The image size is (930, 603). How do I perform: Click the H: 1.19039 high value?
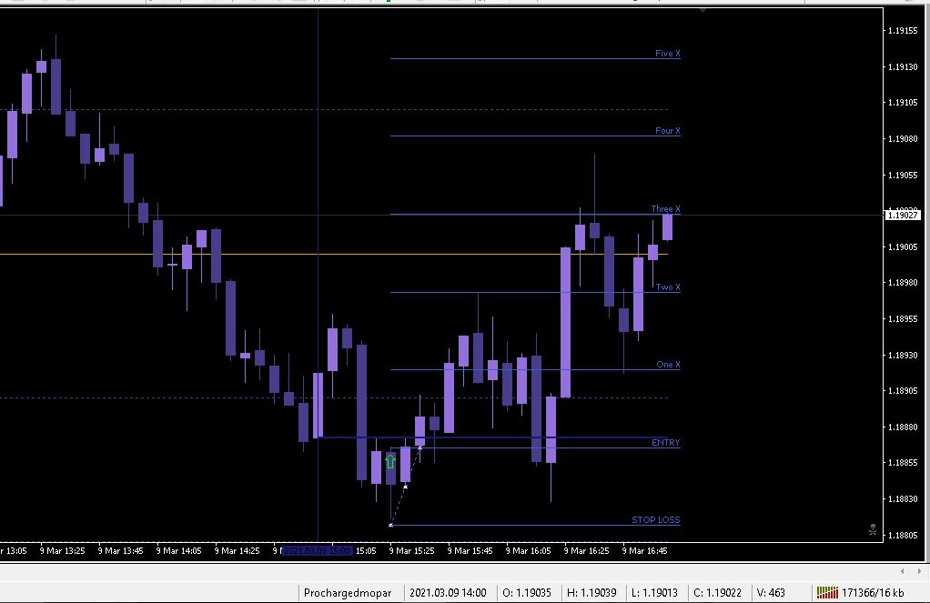click(591, 593)
